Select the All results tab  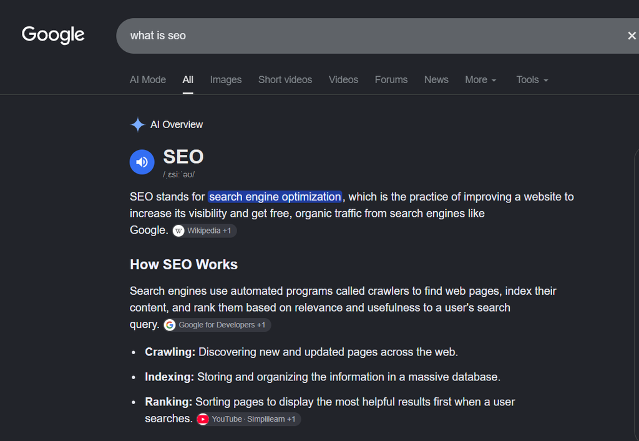click(188, 79)
